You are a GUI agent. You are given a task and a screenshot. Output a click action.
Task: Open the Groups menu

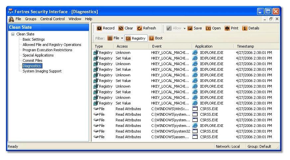31,19
